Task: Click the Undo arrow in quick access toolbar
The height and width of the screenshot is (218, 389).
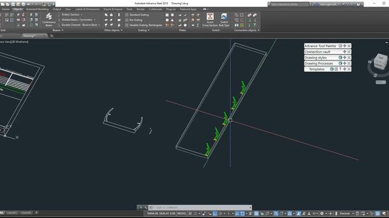Action: pos(29,4)
